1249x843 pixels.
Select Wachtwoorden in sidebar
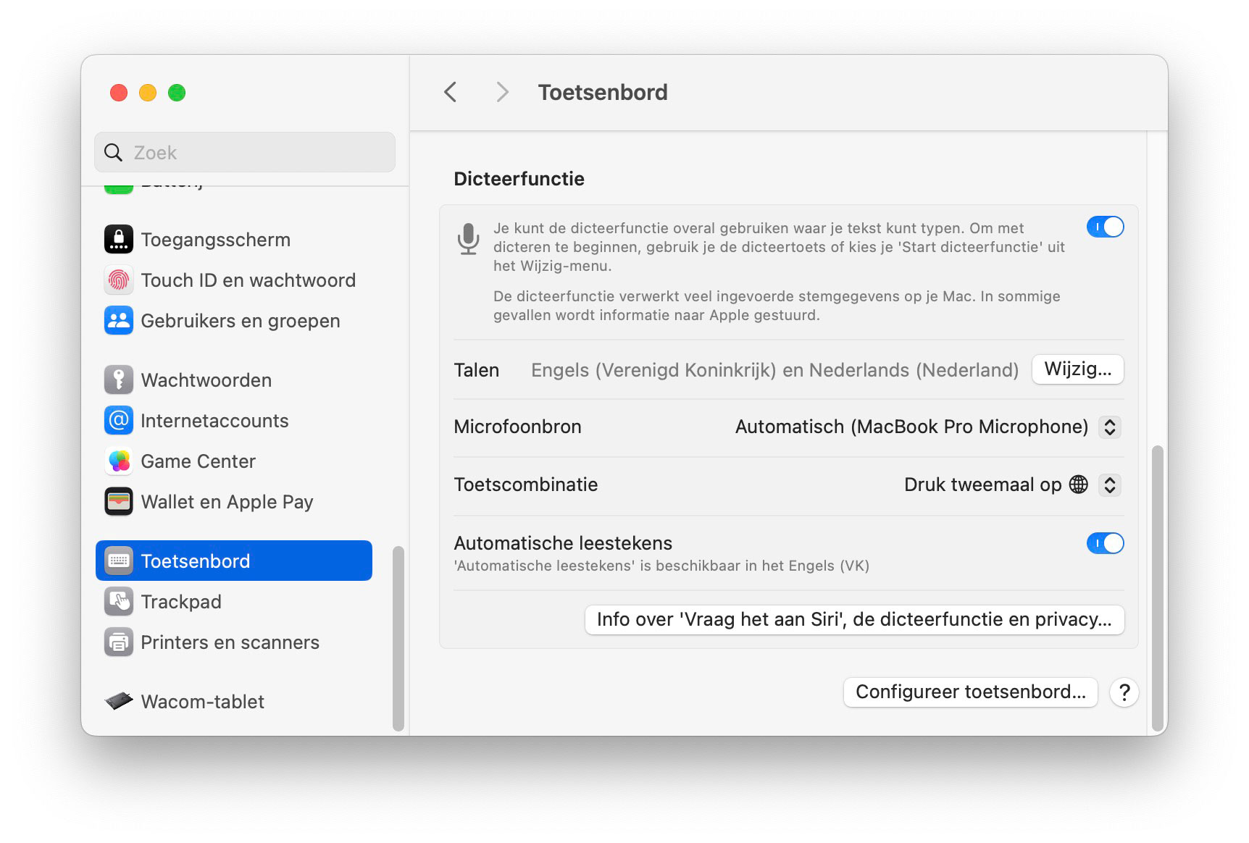[233, 379]
